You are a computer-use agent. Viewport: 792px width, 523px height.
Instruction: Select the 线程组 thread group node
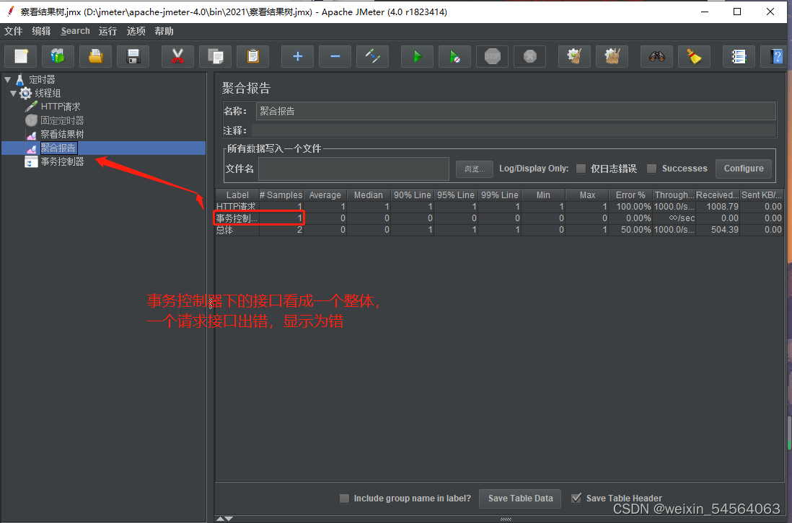point(48,93)
